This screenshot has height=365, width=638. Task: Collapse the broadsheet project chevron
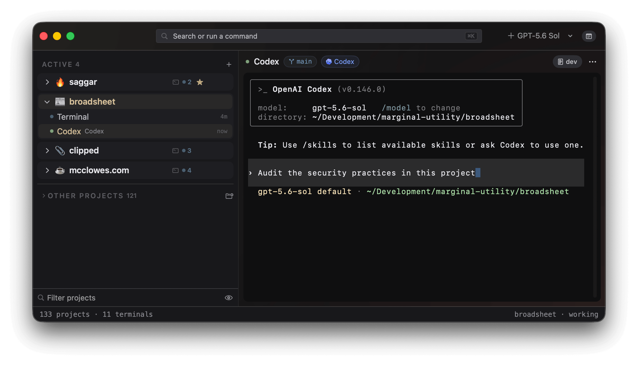[x=47, y=102]
